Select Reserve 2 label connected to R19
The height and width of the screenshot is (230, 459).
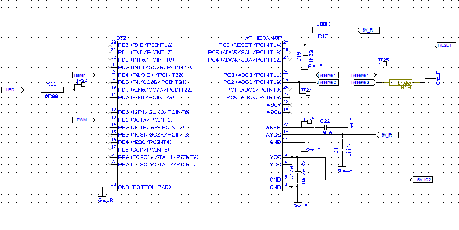364,82
